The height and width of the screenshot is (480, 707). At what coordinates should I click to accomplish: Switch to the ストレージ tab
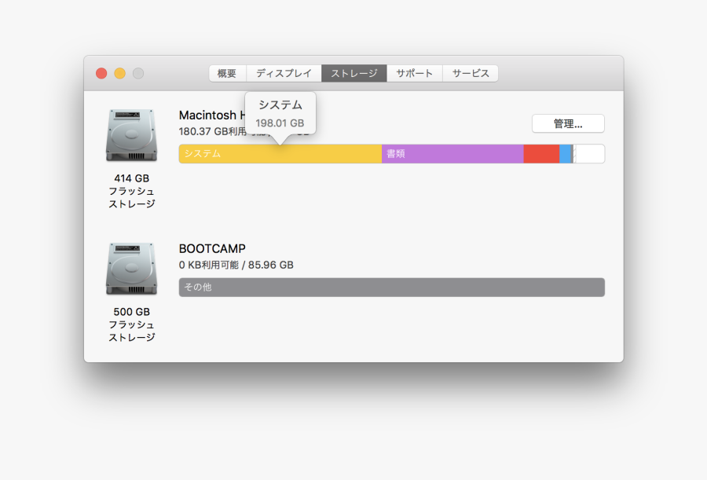[x=353, y=73]
